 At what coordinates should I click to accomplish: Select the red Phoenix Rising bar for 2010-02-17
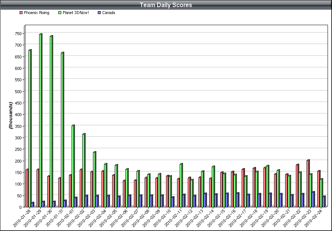click(x=243, y=188)
